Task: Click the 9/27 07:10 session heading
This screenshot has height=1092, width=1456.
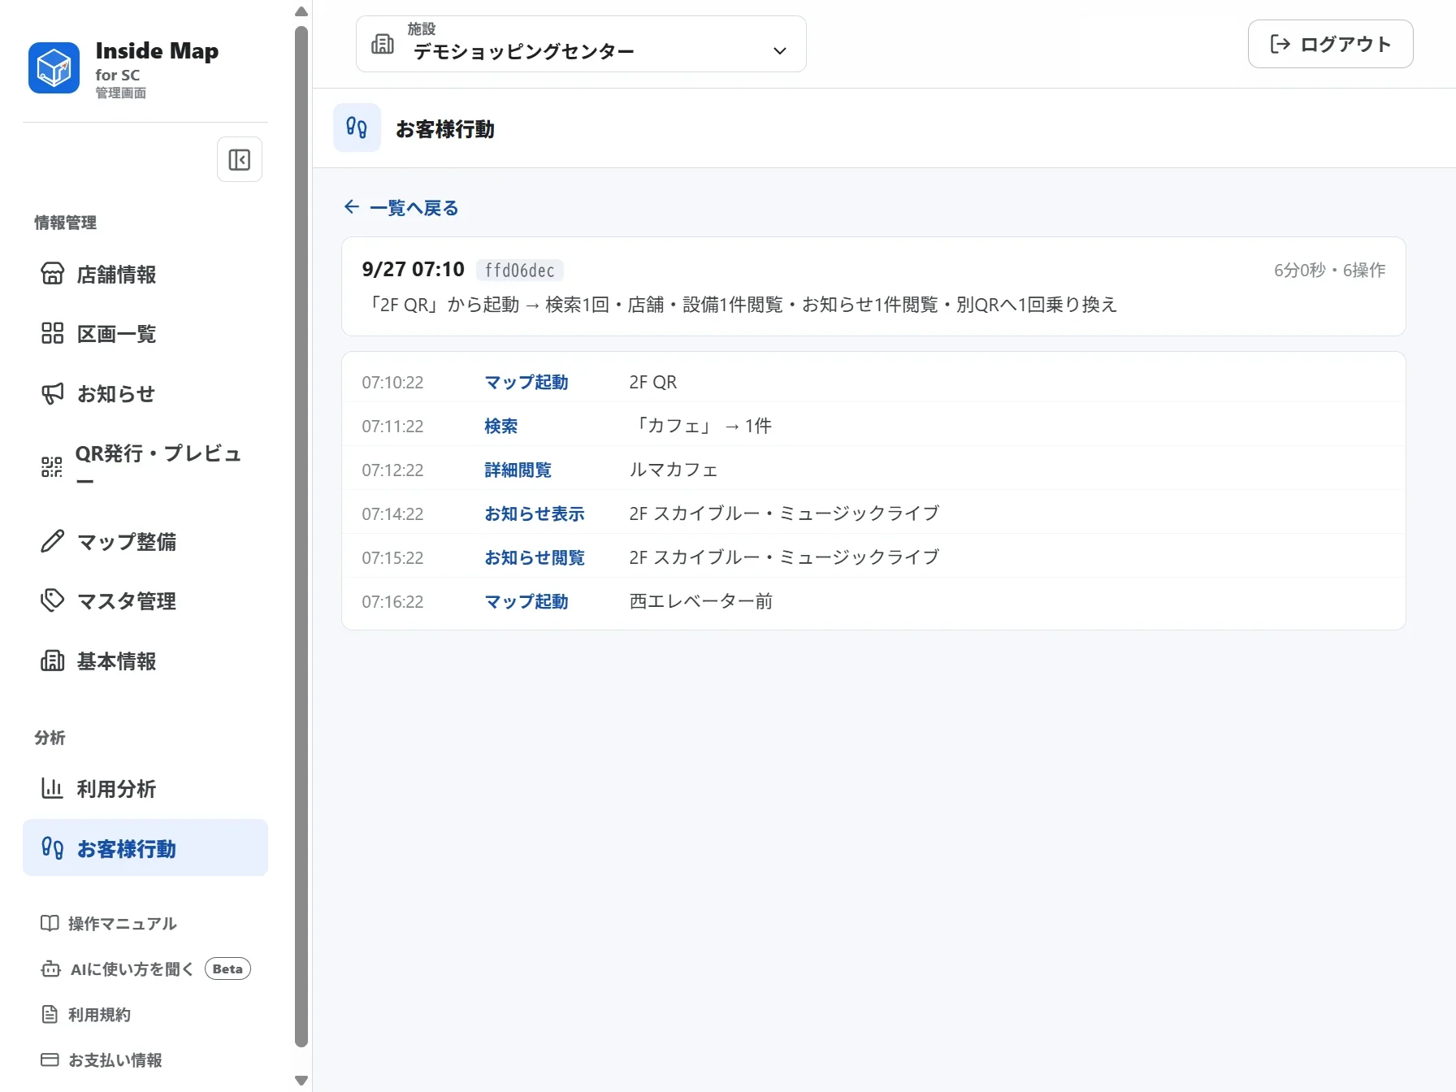Action: tap(414, 269)
